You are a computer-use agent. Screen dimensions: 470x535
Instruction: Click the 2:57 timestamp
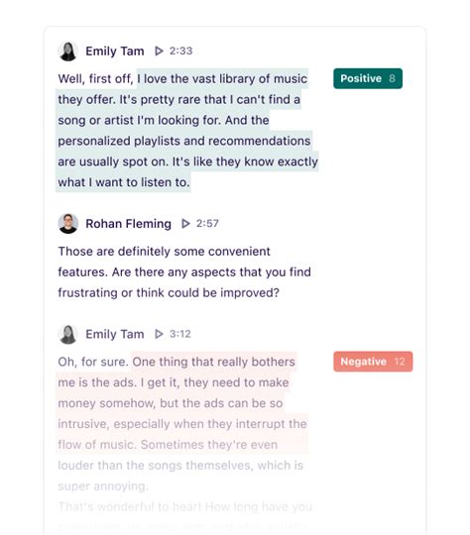[x=207, y=224]
